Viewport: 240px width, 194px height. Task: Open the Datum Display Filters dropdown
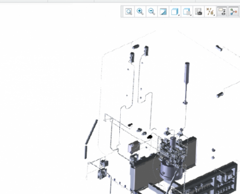(210, 12)
